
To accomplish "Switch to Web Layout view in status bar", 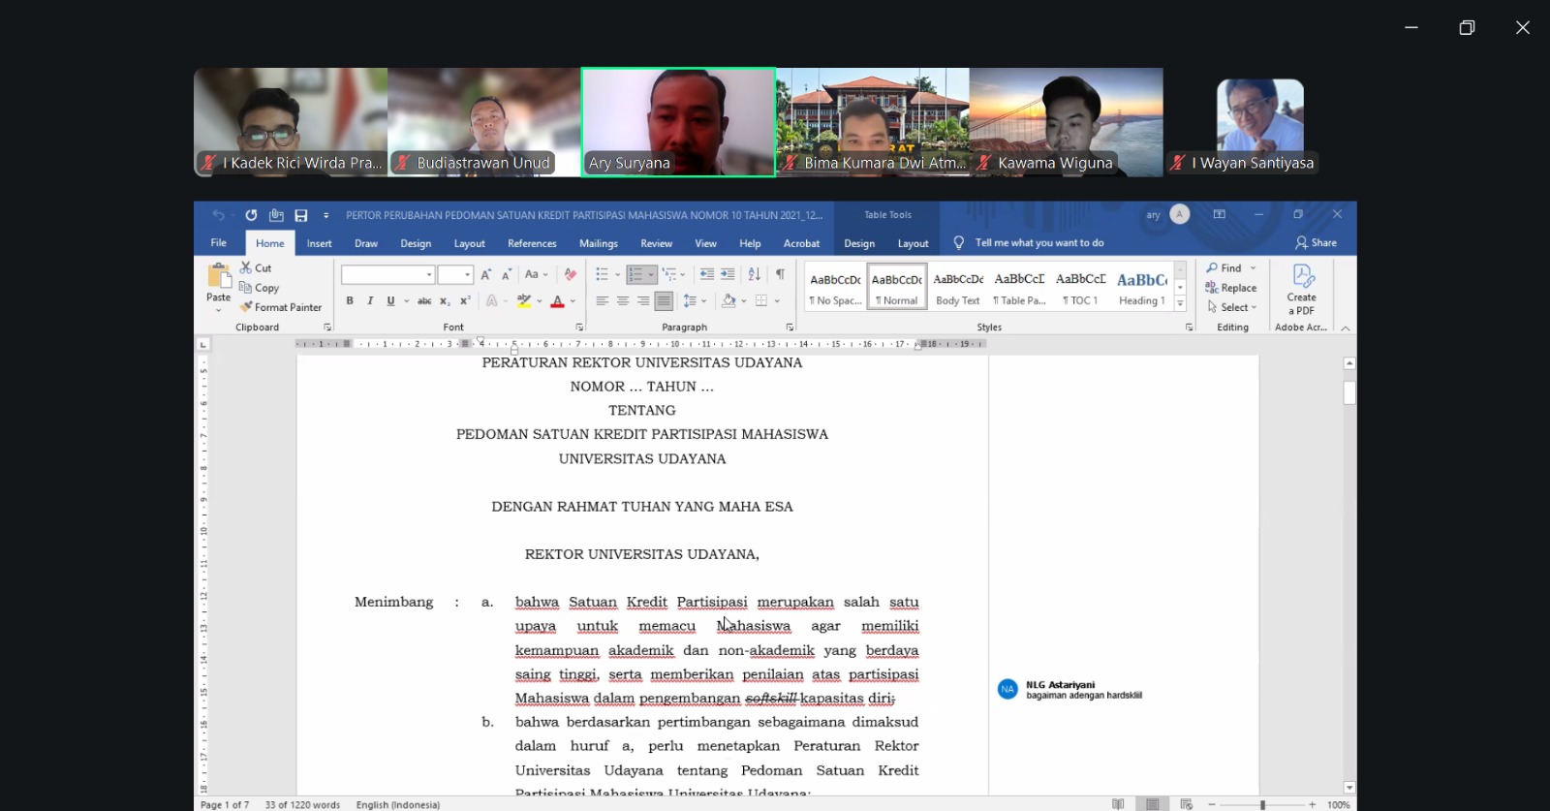I will tap(1186, 804).
